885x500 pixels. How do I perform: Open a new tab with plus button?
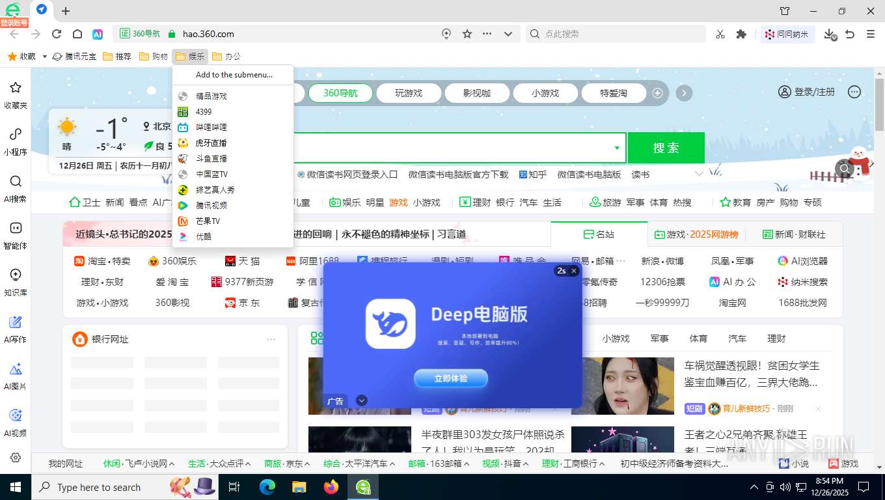66,11
